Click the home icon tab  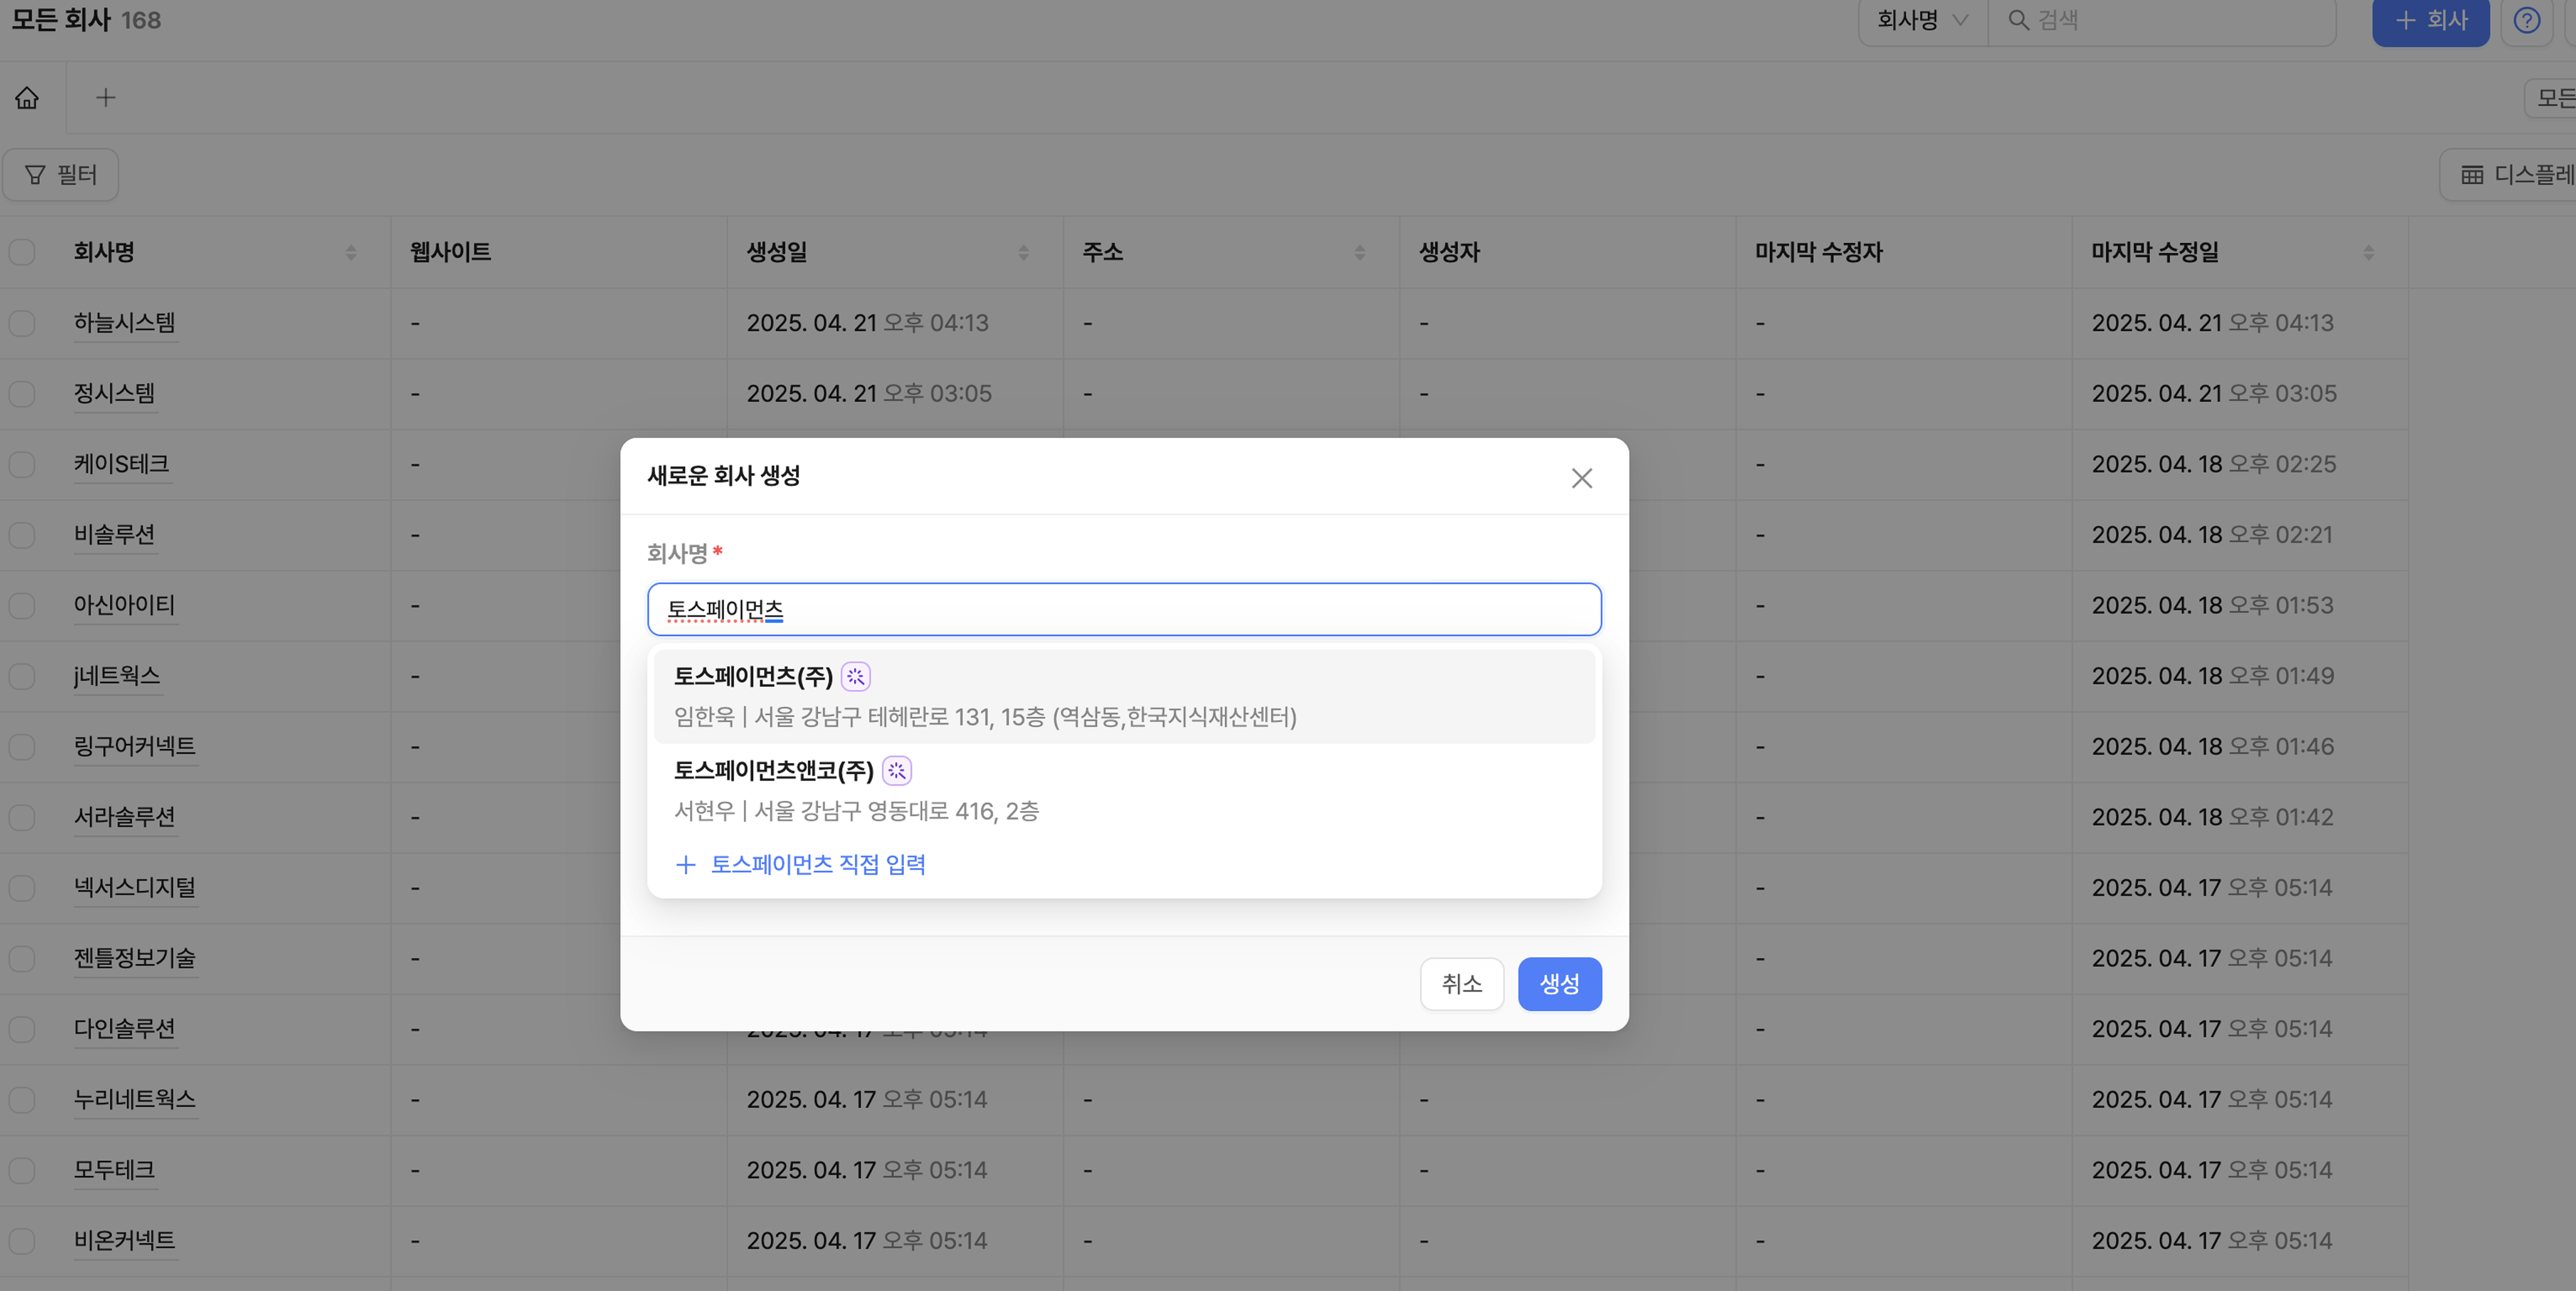pyautogui.click(x=27, y=98)
